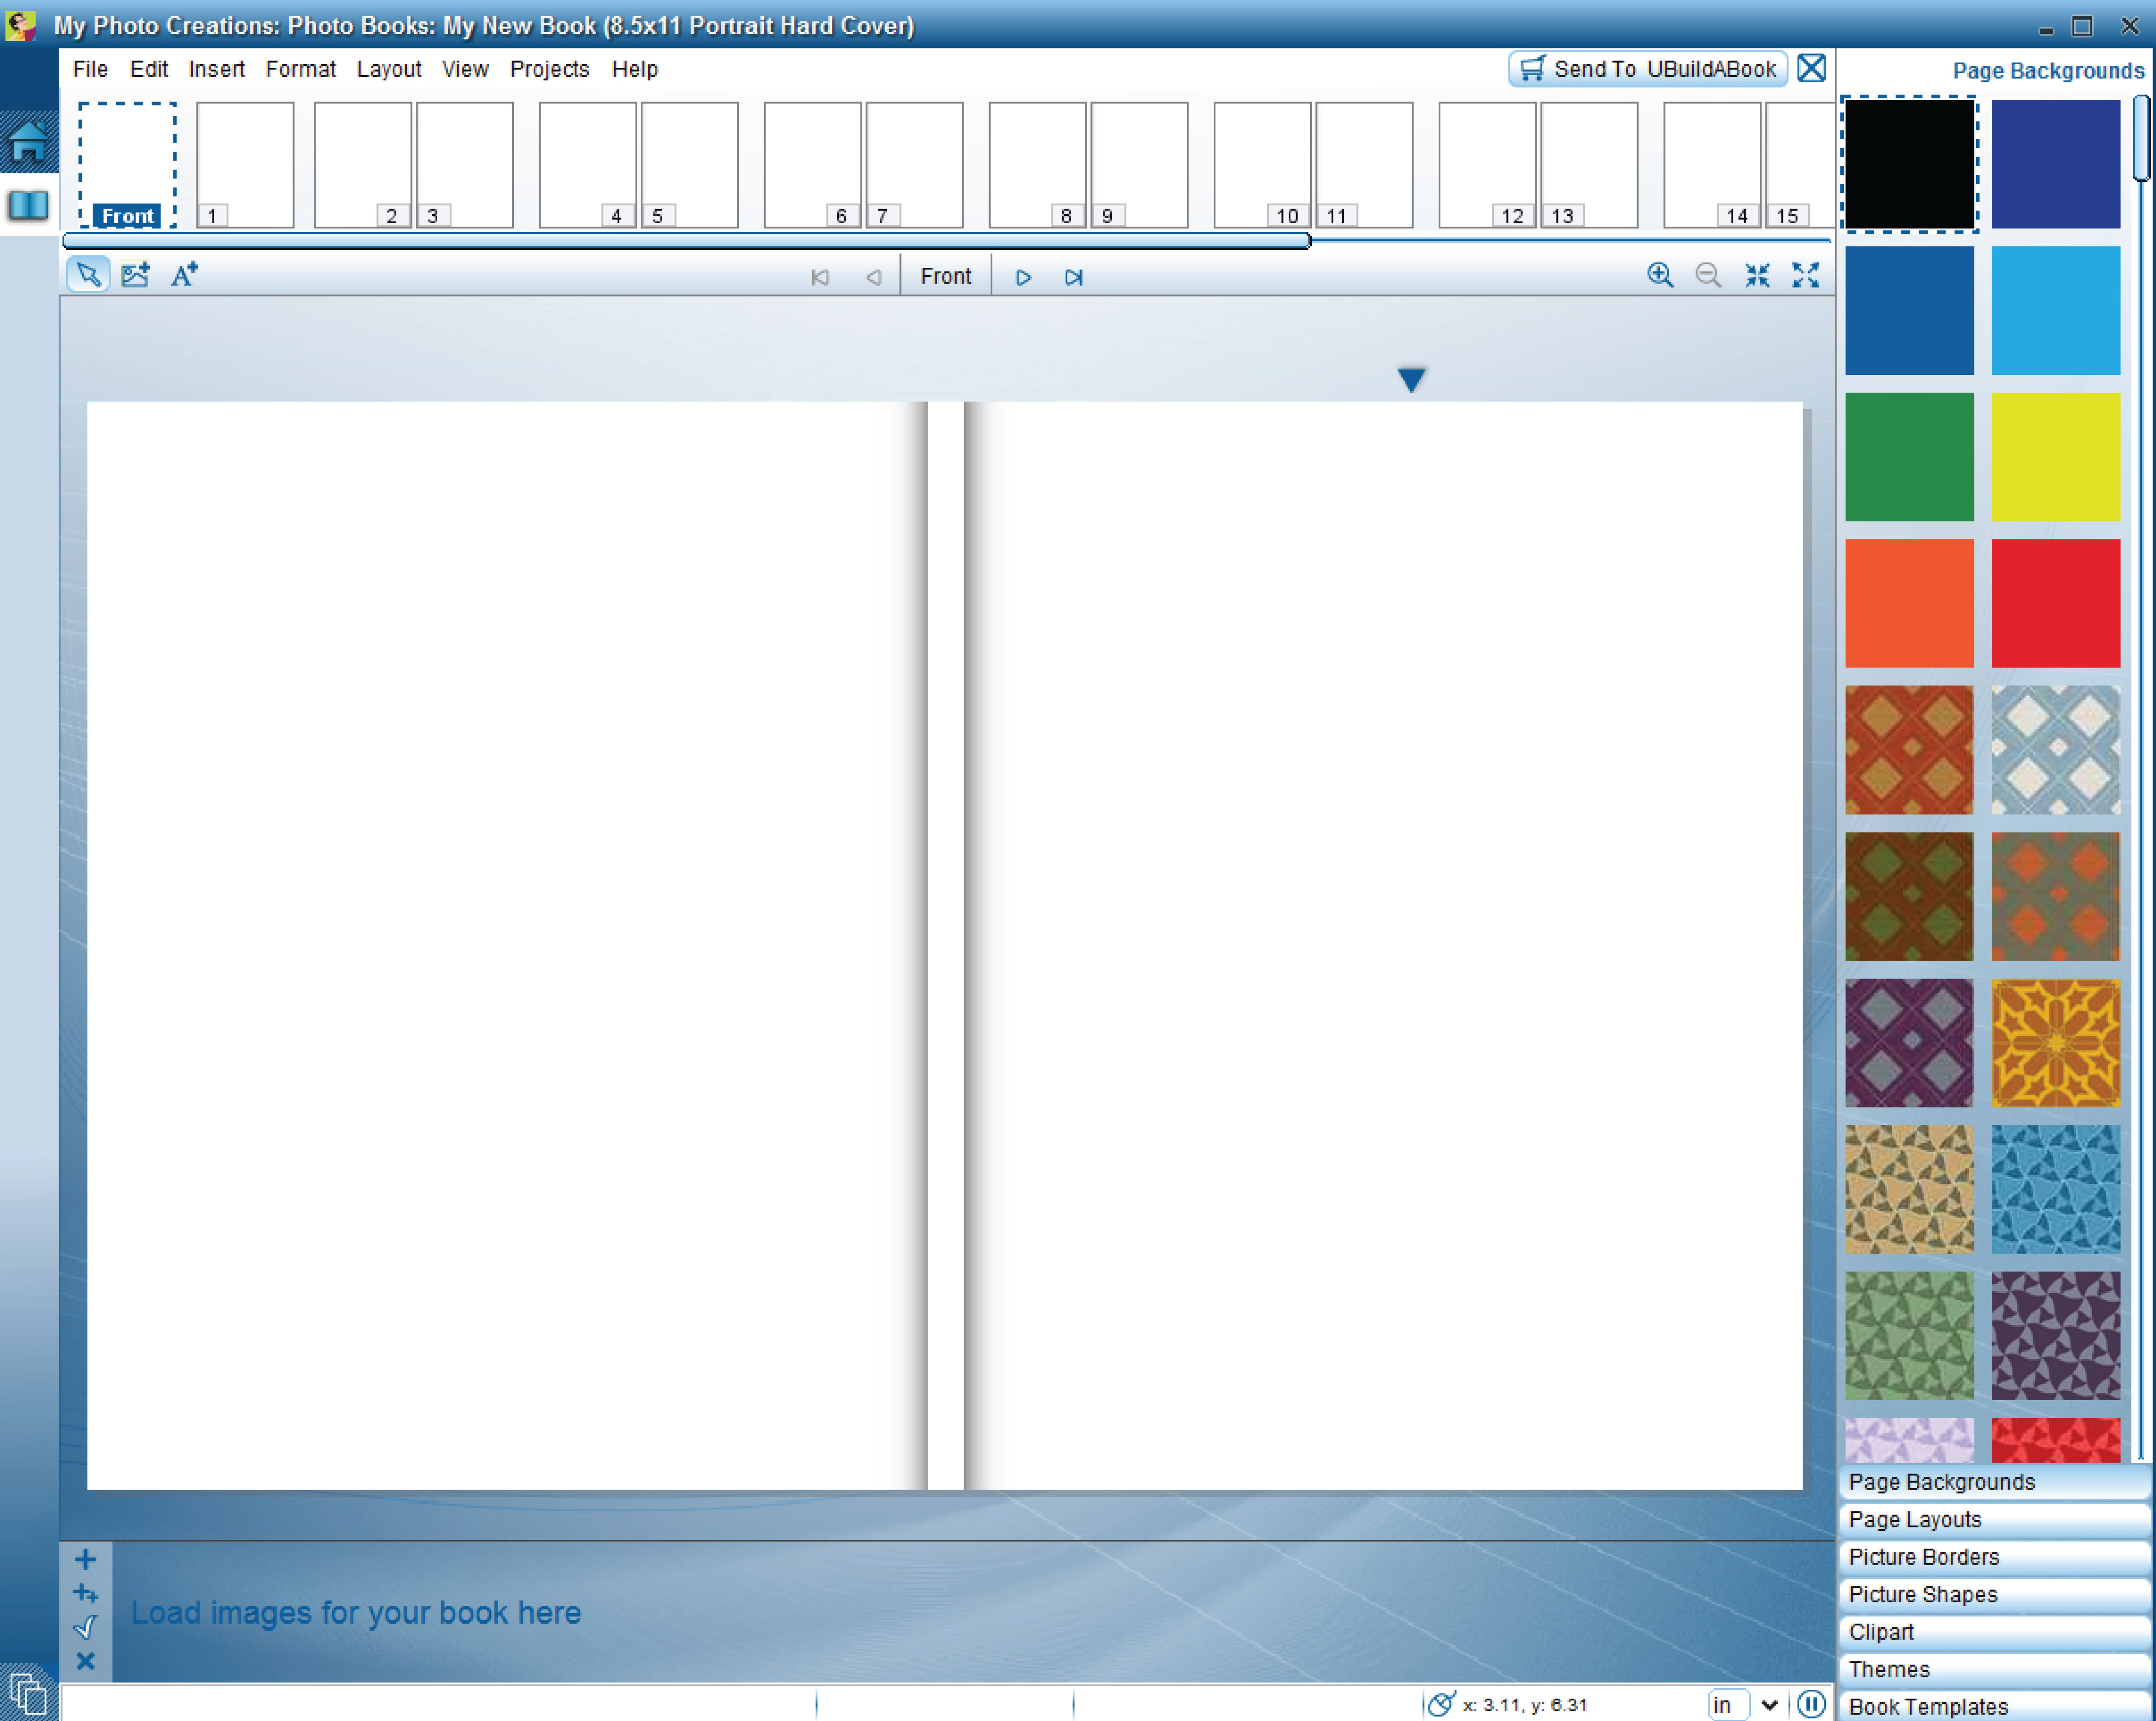Click the open book icon in sidebar
The height and width of the screenshot is (1721, 2156).
(x=28, y=206)
